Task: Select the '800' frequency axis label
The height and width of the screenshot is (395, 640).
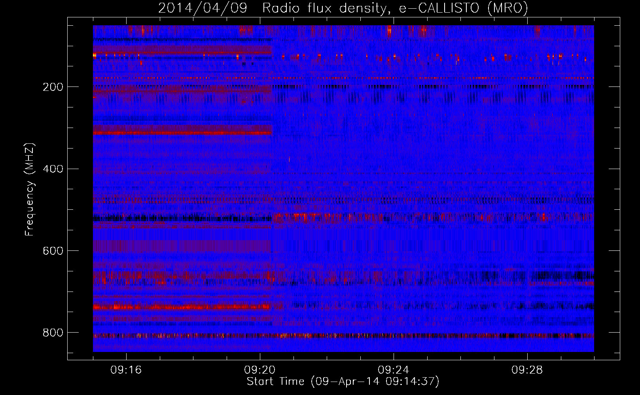Action: 53,333
